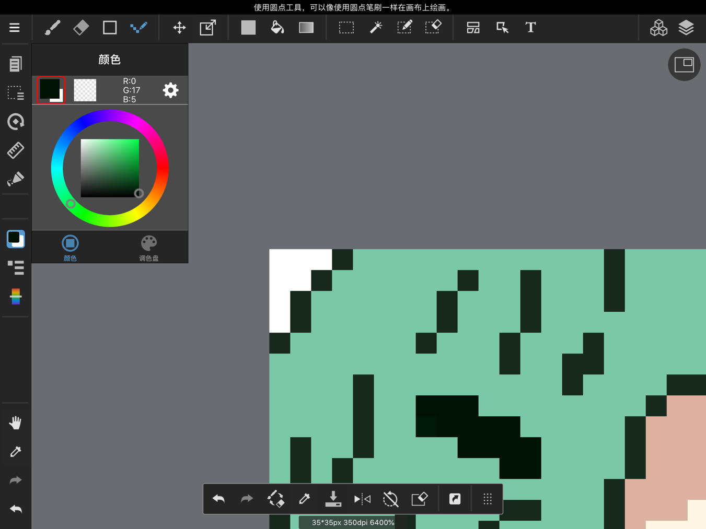Toggle the canvas navigator view button
The width and height of the screenshot is (706, 529).
click(684, 65)
